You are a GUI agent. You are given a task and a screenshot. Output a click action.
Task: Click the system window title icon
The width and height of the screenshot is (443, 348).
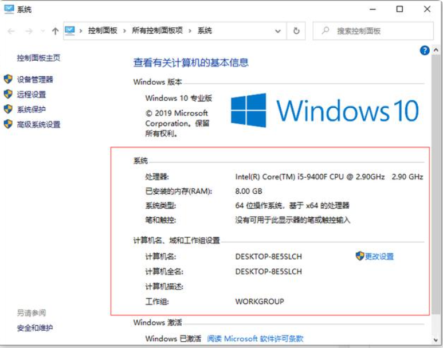pyautogui.click(x=9, y=9)
